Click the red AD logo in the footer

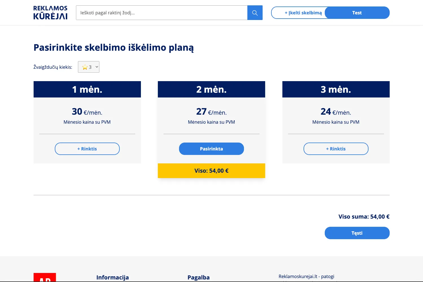[45, 279]
